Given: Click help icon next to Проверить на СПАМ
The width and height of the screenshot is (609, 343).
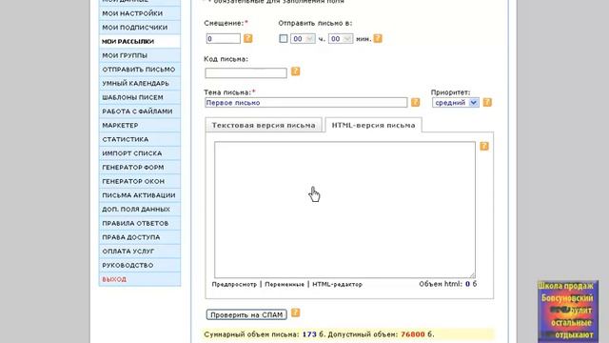Looking at the screenshot, I should pyautogui.click(x=295, y=313).
